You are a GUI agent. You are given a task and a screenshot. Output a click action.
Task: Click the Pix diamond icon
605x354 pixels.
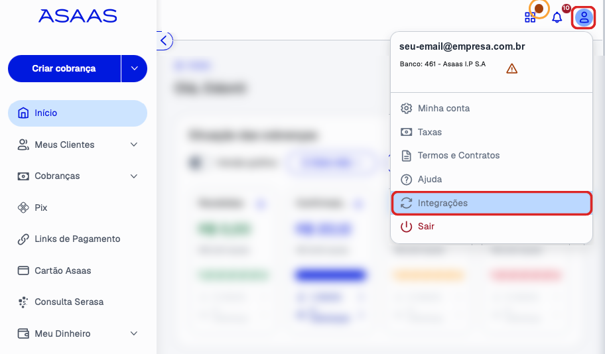pos(23,207)
